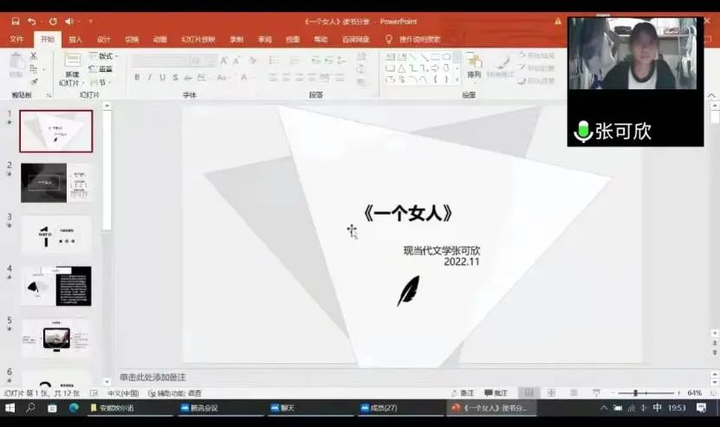This screenshot has width=720, height=427.
Task: Click the zoom slider in status bar
Action: coord(635,393)
